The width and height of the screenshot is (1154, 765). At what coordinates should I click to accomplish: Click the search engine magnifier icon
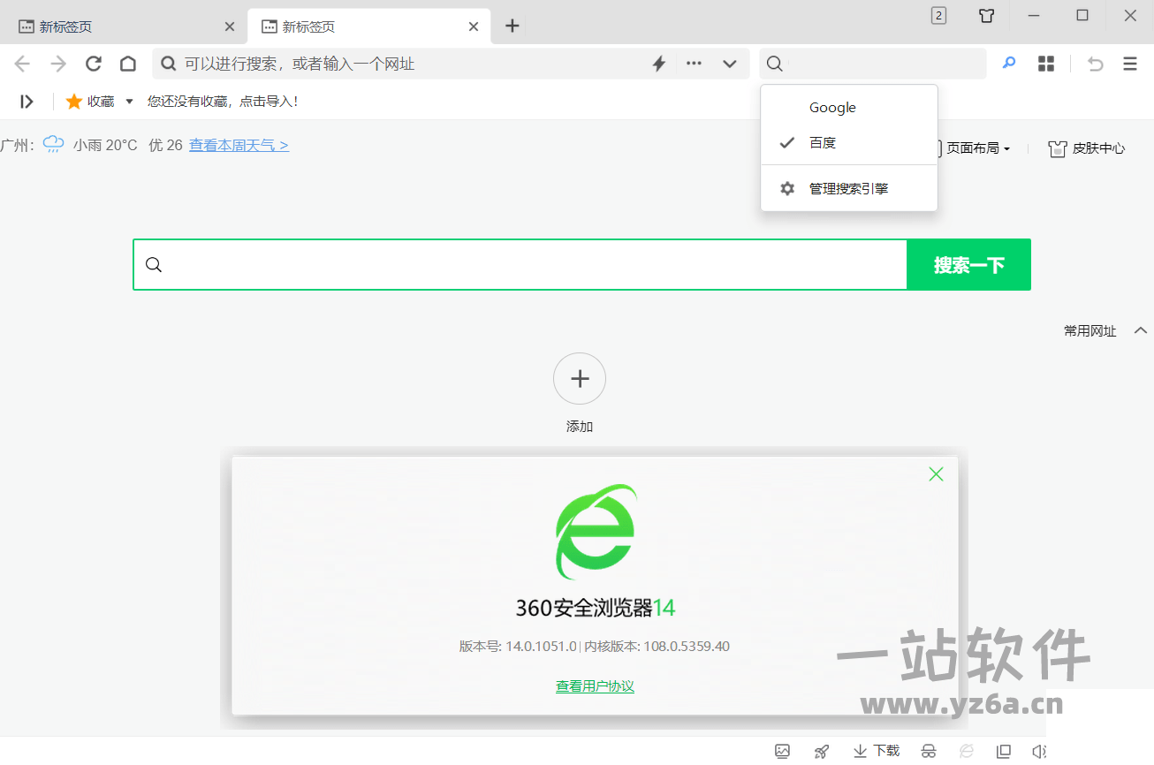tap(775, 64)
